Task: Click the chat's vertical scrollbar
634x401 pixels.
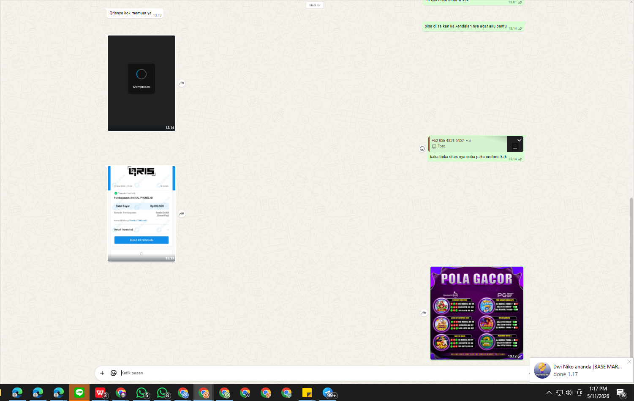Action: click(x=631, y=277)
